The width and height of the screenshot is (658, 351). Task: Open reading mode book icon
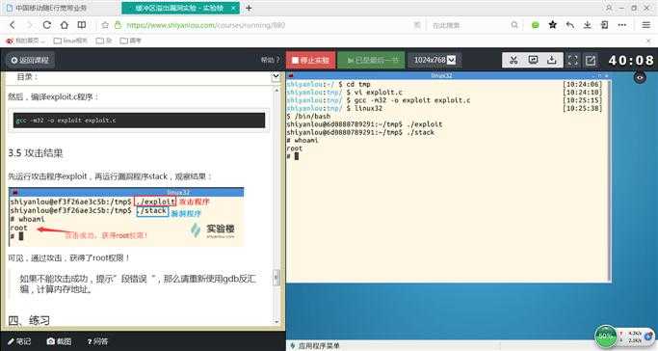[x=82, y=25]
